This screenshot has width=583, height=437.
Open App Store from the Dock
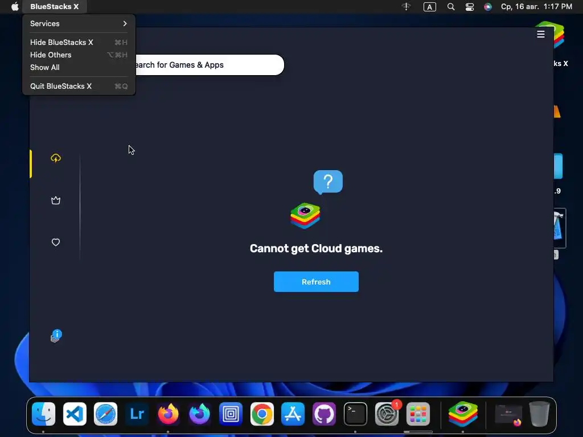pyautogui.click(x=293, y=414)
